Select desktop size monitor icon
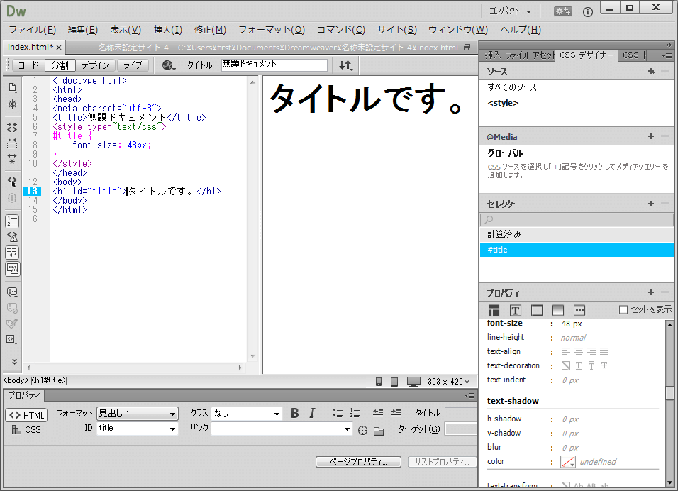 pos(413,382)
